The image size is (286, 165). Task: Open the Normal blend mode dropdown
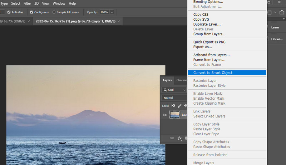point(174,98)
